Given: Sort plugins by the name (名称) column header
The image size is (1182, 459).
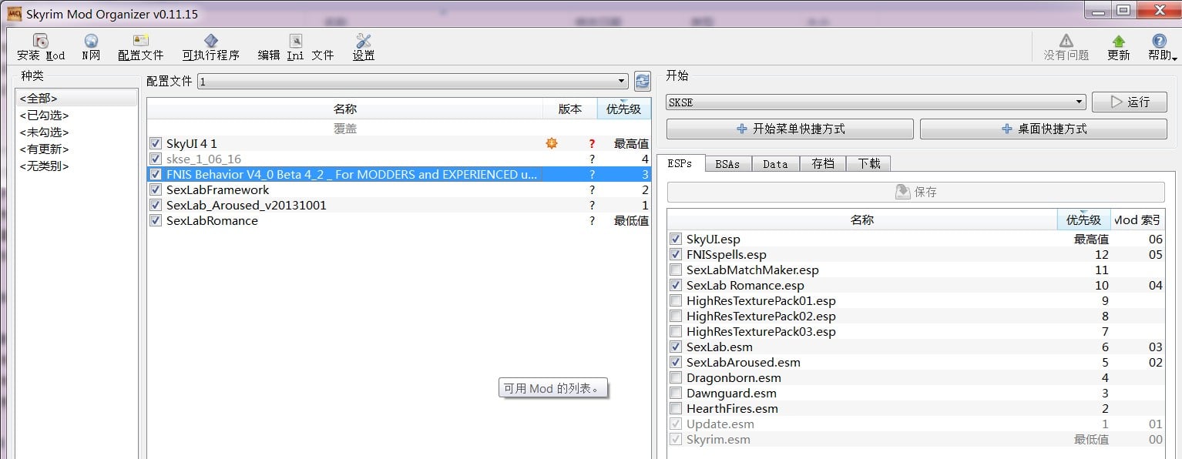Looking at the screenshot, I should 862,219.
